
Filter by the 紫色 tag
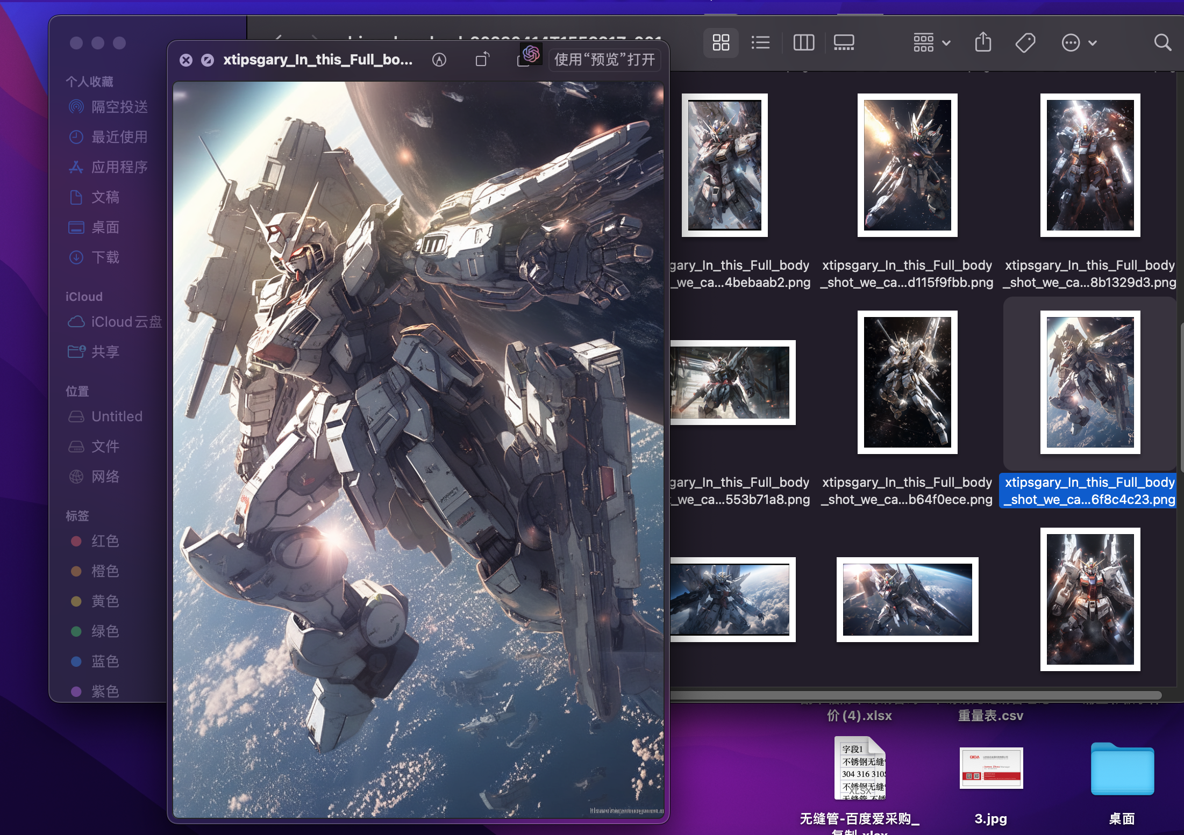95,690
